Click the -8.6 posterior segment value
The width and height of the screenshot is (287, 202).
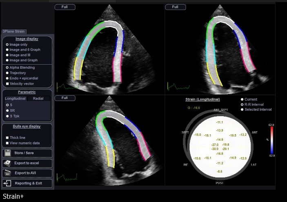coord(220,172)
